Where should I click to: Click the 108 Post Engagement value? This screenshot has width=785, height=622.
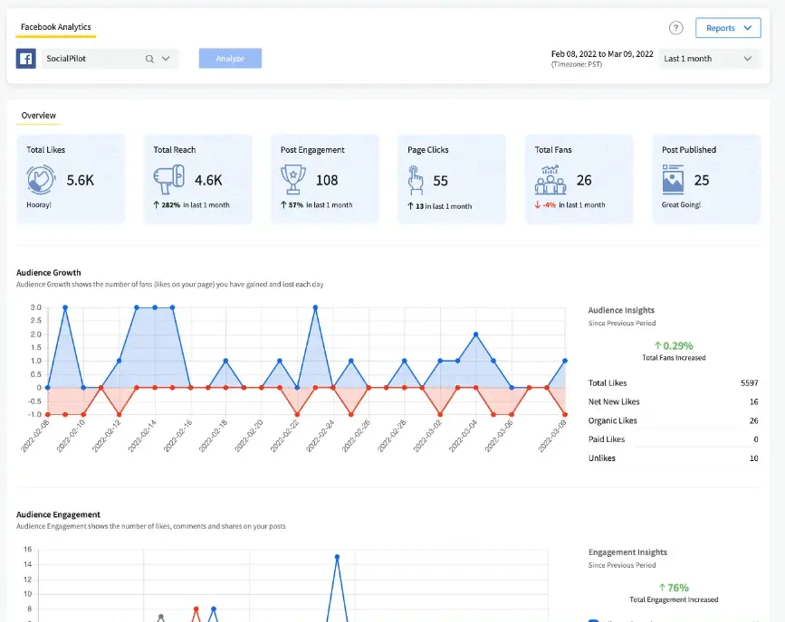click(x=327, y=180)
